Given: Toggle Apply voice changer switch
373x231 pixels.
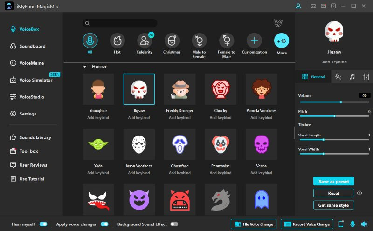Looking at the screenshot, I should pyautogui.click(x=104, y=224).
